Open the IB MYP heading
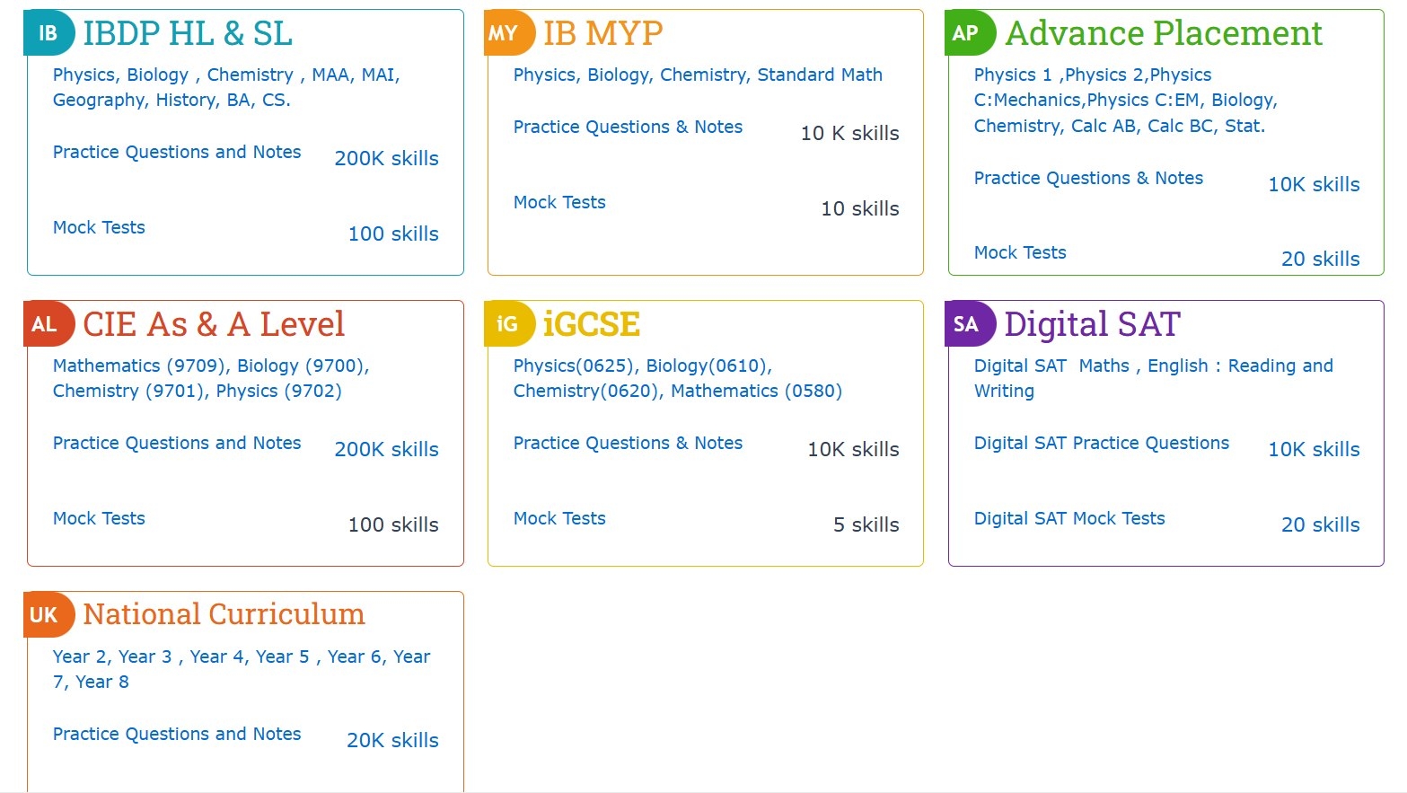Viewport: 1407px width, 793px height. click(x=603, y=34)
